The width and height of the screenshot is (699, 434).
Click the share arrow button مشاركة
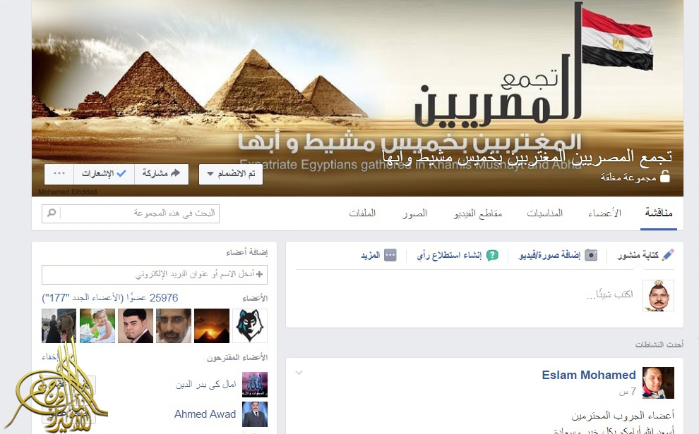[x=162, y=174]
